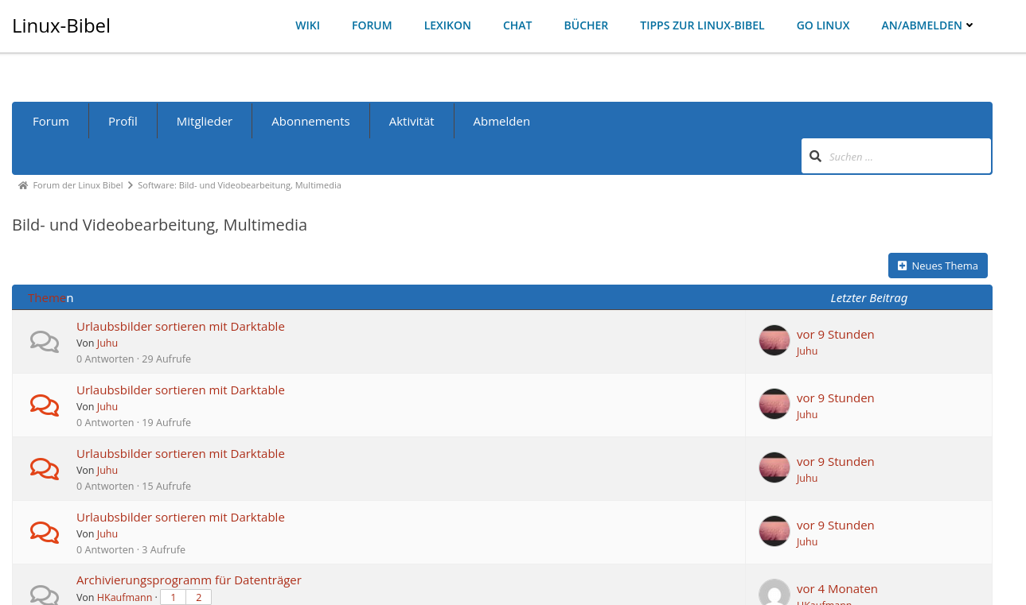This screenshot has width=1026, height=605.
Task: Open Juhu's avatar in the 15 Aufrufe row
Action: [774, 467]
